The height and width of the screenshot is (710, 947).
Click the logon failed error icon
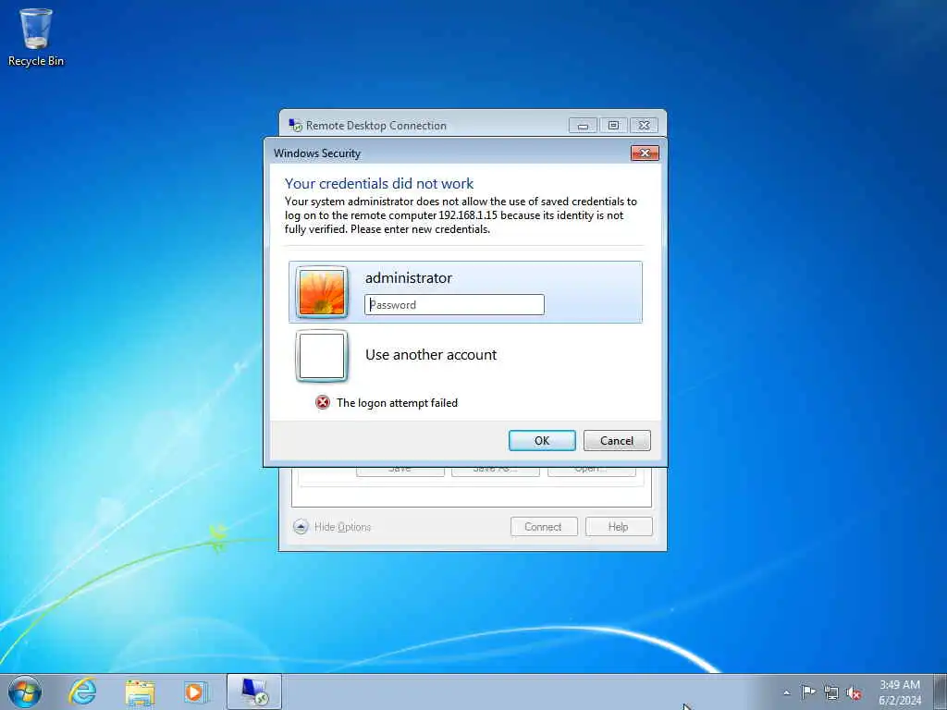(x=323, y=403)
